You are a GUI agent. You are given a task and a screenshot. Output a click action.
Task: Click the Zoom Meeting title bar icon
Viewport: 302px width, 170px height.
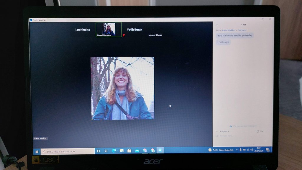[31, 20]
